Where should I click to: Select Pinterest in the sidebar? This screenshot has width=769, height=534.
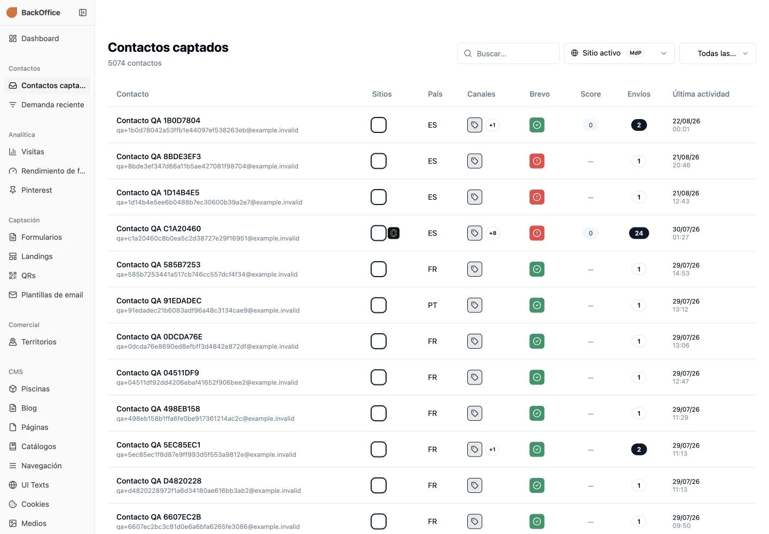click(x=48, y=190)
